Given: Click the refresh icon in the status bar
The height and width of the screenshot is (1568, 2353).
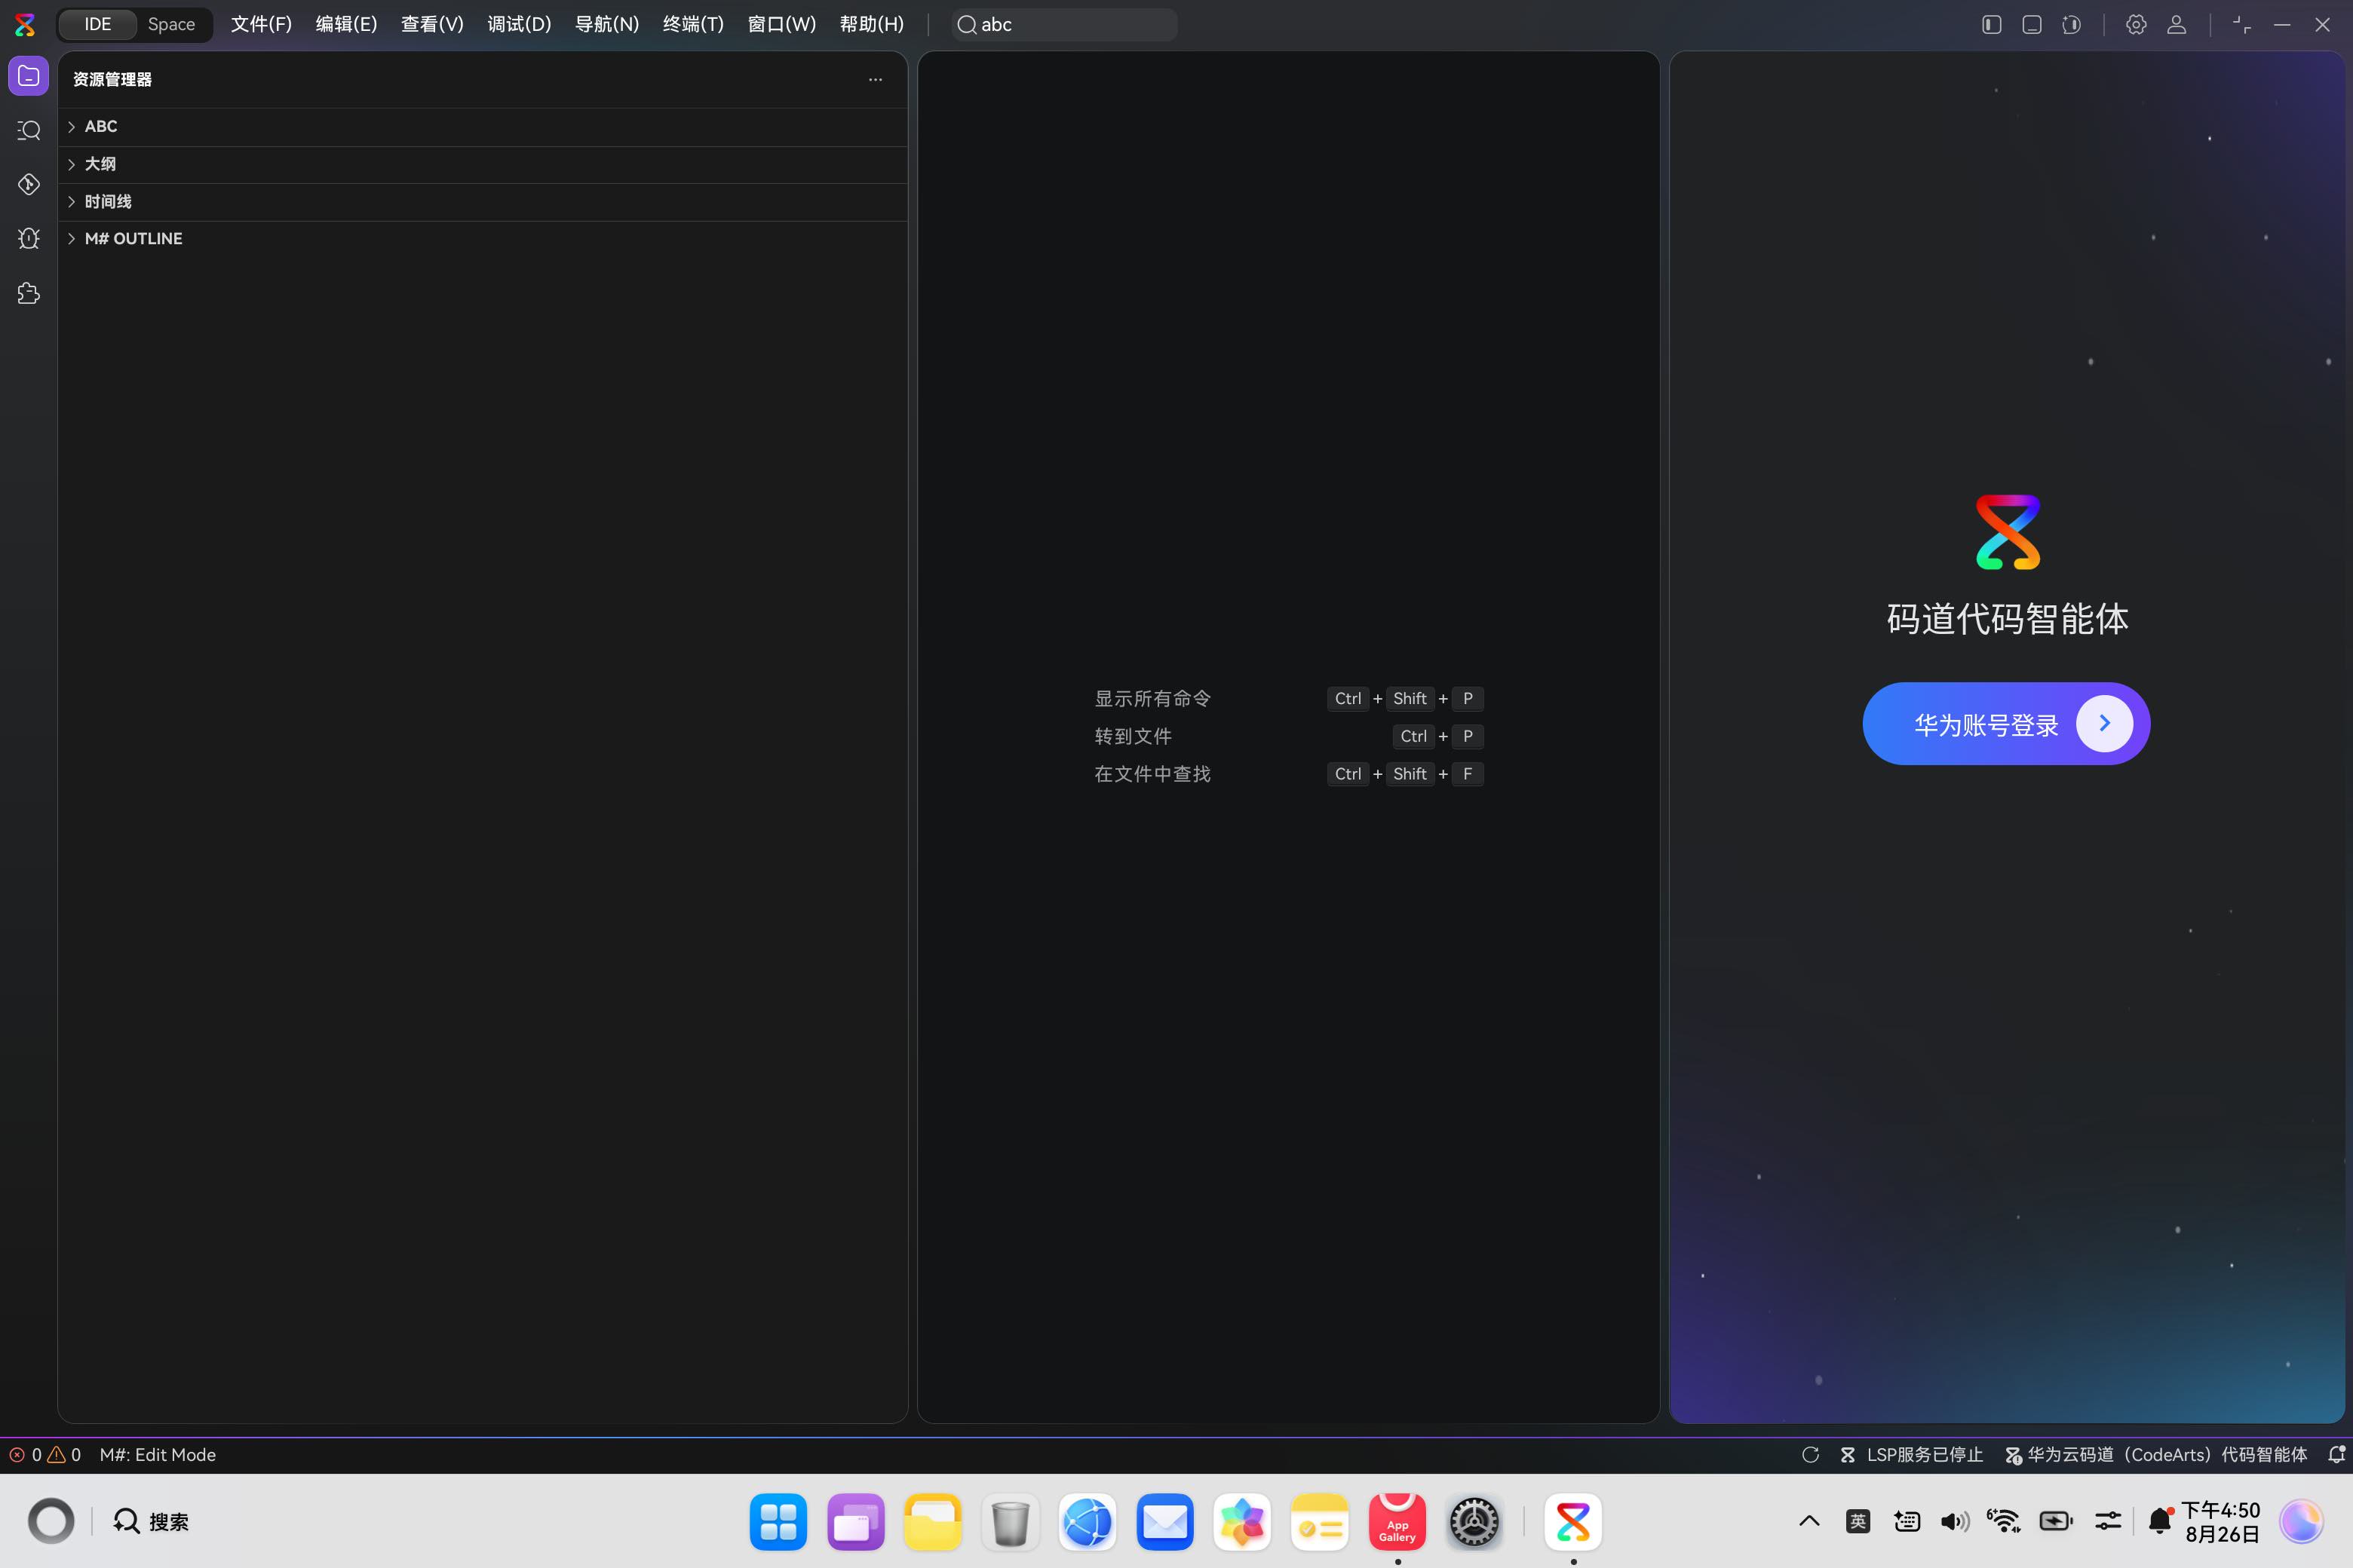Looking at the screenshot, I should point(1810,1455).
